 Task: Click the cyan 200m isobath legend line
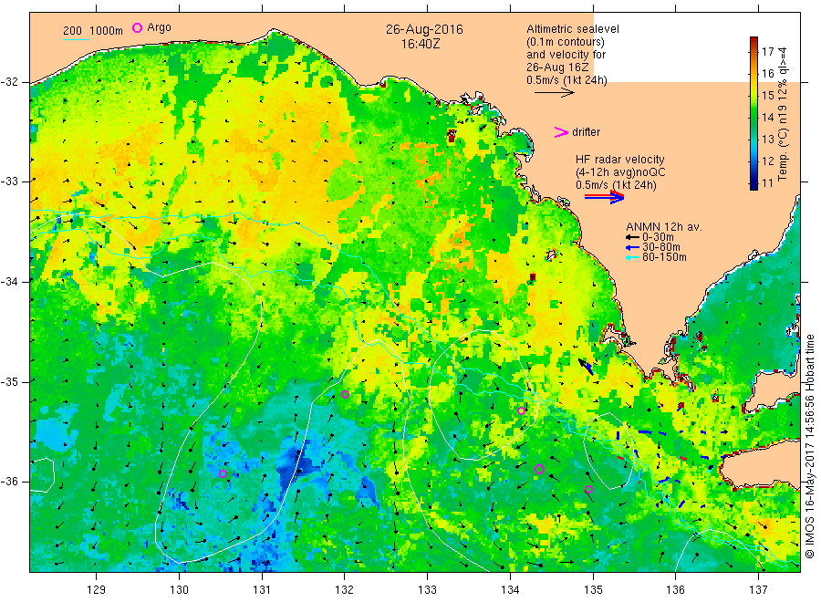coord(76,38)
